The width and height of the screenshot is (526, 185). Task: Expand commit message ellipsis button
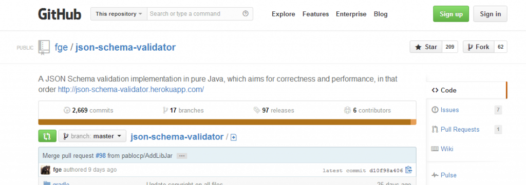tap(181, 156)
